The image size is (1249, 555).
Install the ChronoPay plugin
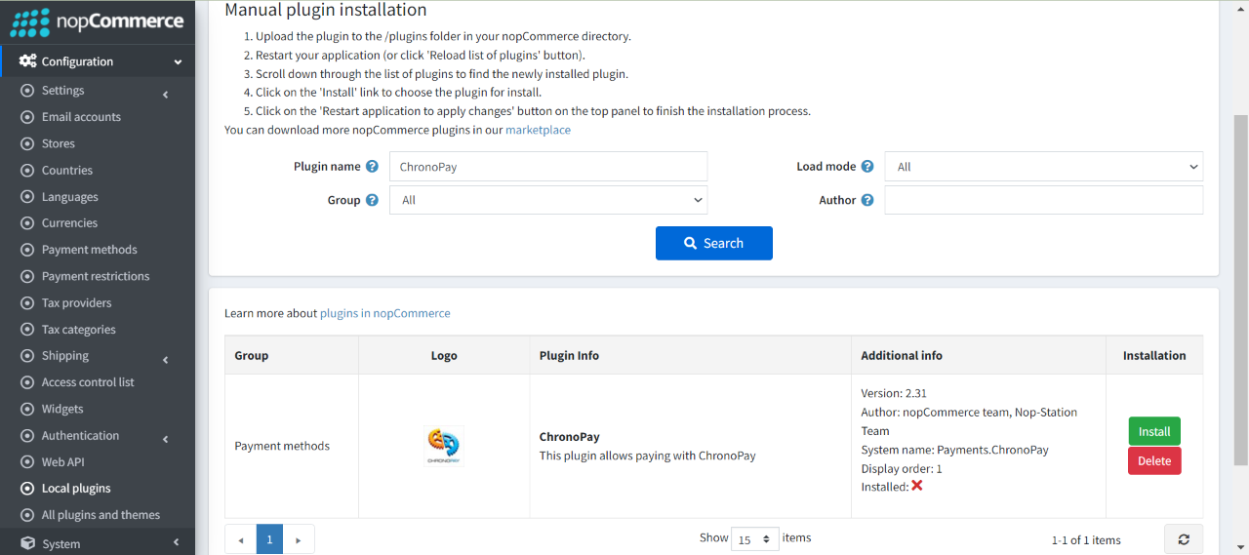tap(1154, 431)
